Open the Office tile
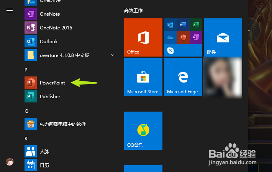This screenshot has width=272, height=172. pos(143,37)
